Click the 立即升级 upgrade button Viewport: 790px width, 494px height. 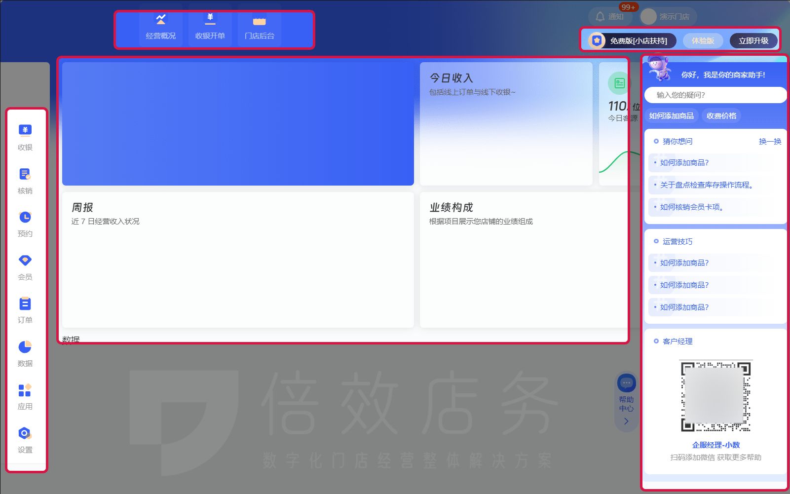point(753,41)
